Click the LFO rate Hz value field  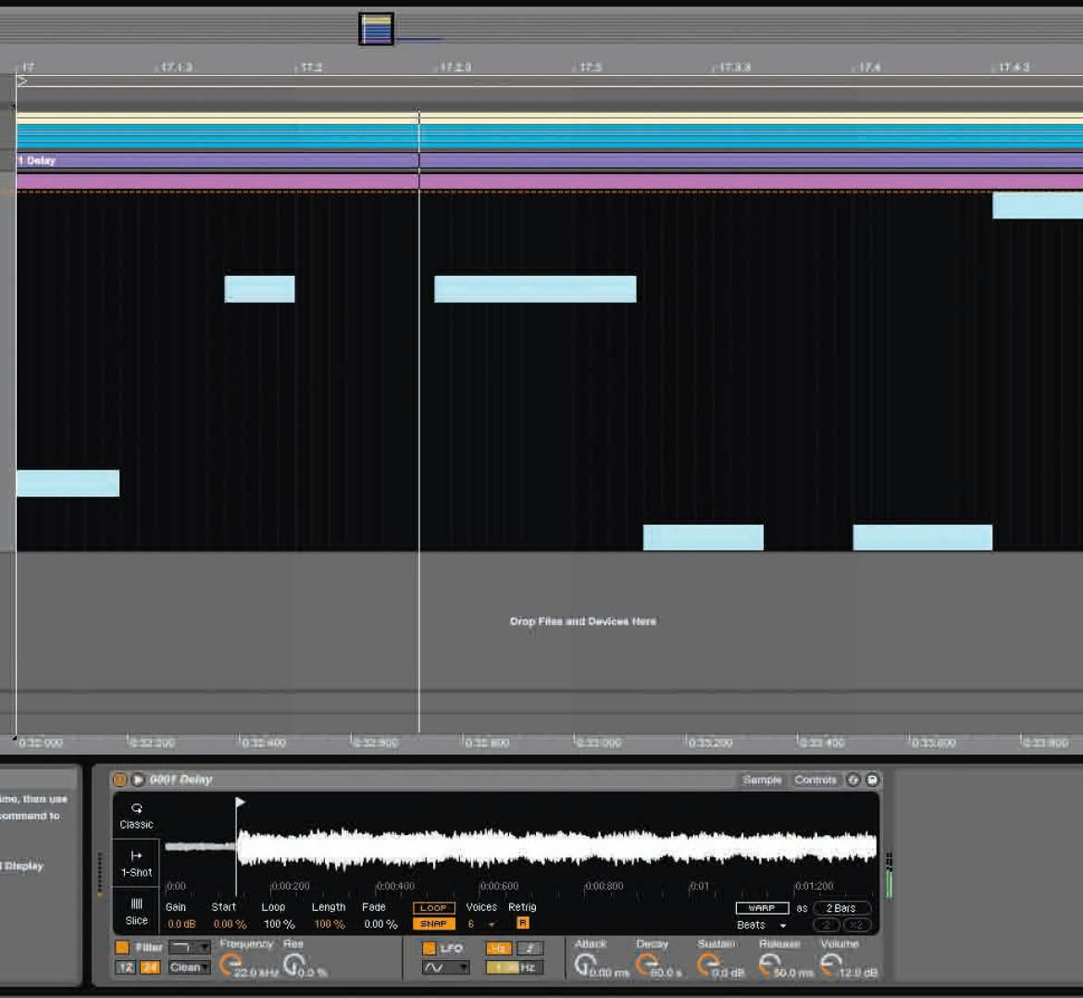click(515, 967)
